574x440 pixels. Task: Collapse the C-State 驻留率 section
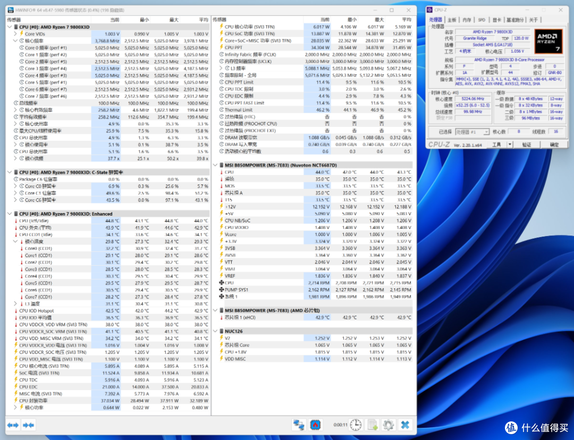10,172
